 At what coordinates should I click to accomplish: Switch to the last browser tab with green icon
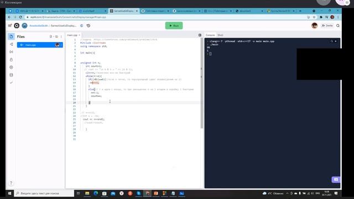pyautogui.click(x=281, y=11)
